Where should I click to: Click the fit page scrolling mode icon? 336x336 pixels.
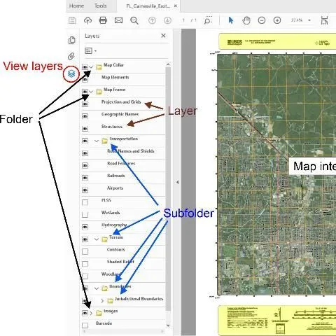pyautogui.click(x=324, y=20)
